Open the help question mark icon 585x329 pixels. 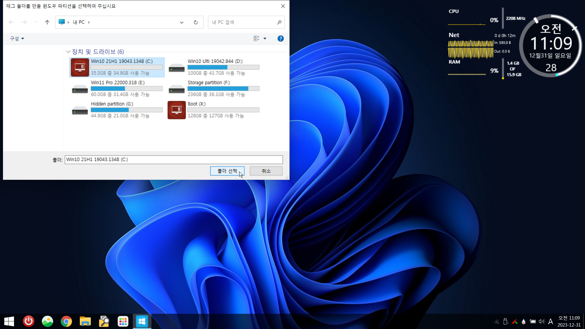(x=281, y=38)
